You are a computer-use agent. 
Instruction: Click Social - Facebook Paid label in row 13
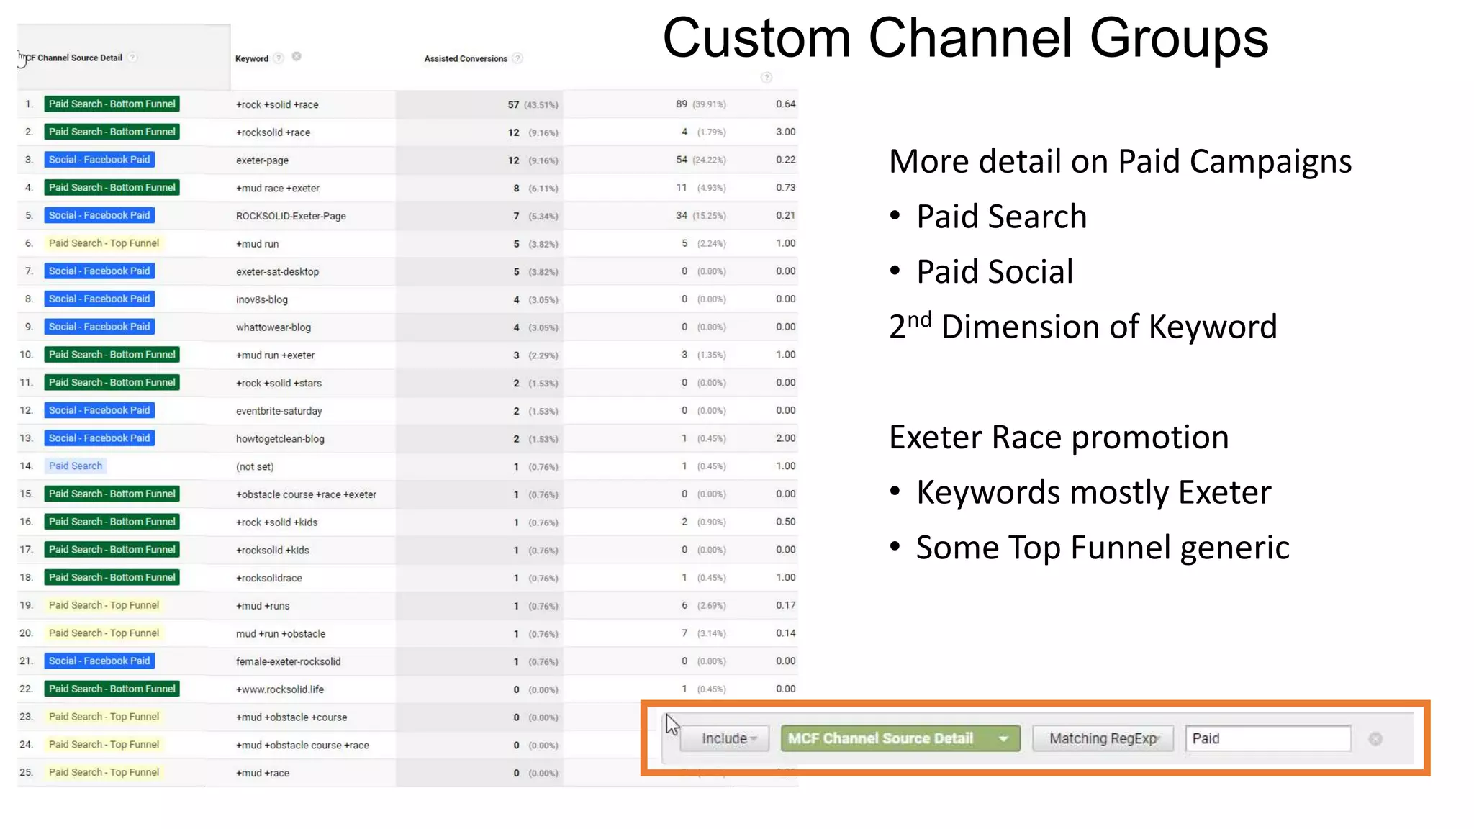coord(99,438)
